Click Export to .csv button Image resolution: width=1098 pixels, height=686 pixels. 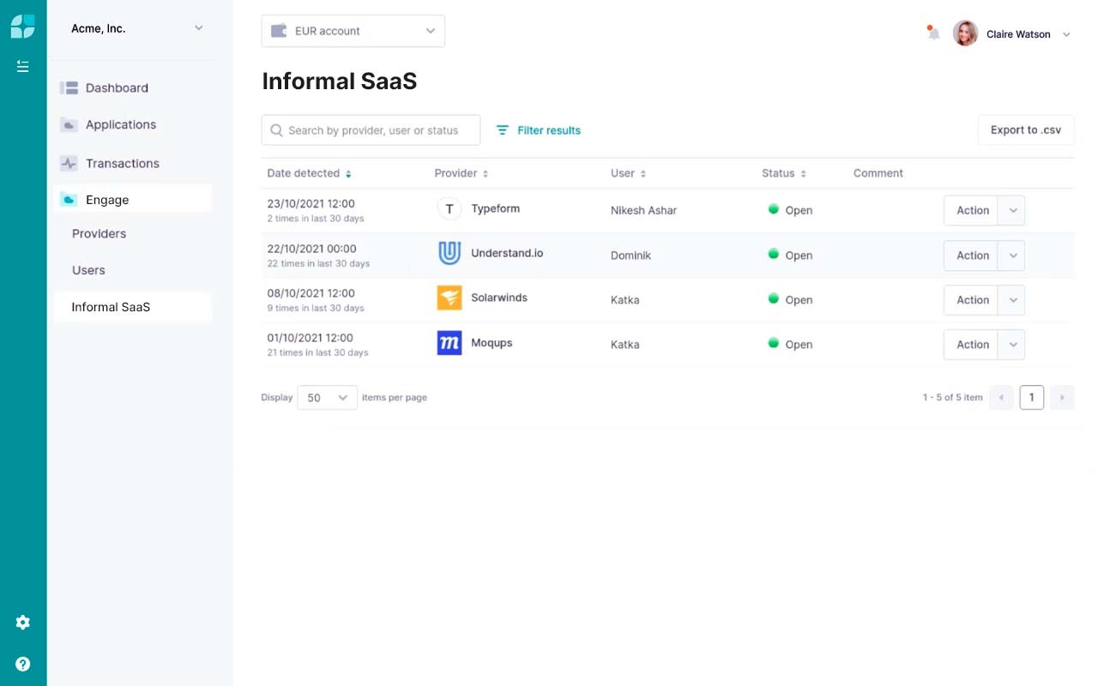point(1026,130)
